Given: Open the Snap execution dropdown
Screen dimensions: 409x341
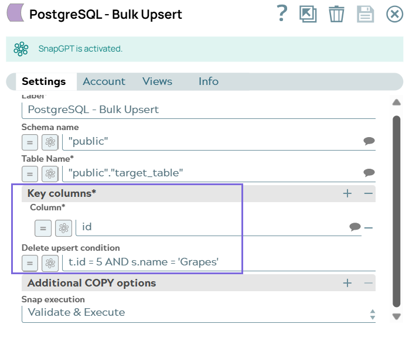Looking at the screenshot, I should click(x=199, y=313).
